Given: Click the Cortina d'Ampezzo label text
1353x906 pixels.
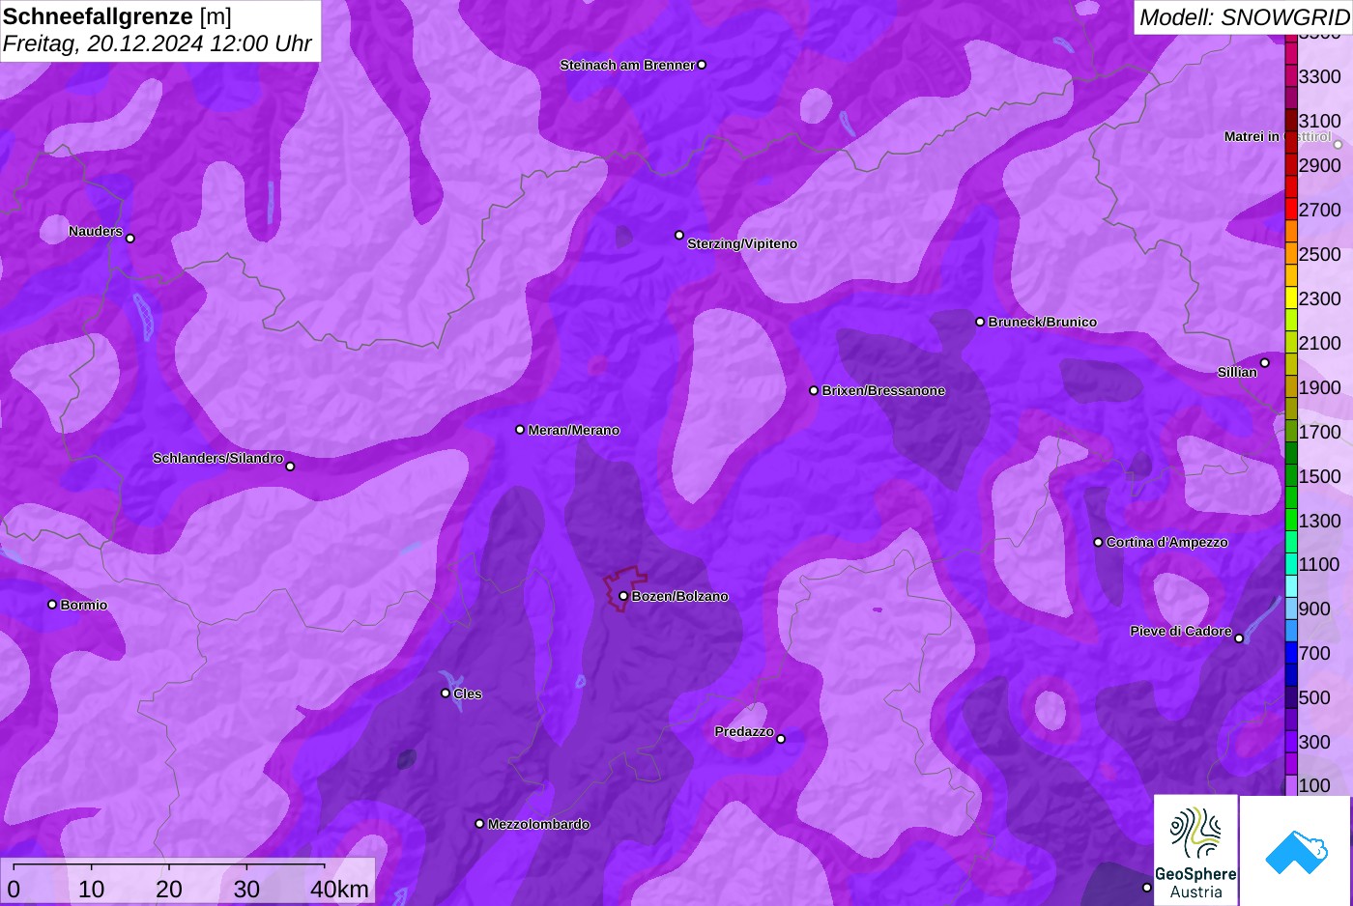Looking at the screenshot, I should click(1167, 542).
